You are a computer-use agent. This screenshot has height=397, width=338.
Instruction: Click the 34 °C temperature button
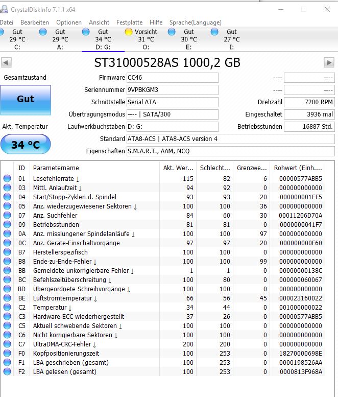(26, 144)
